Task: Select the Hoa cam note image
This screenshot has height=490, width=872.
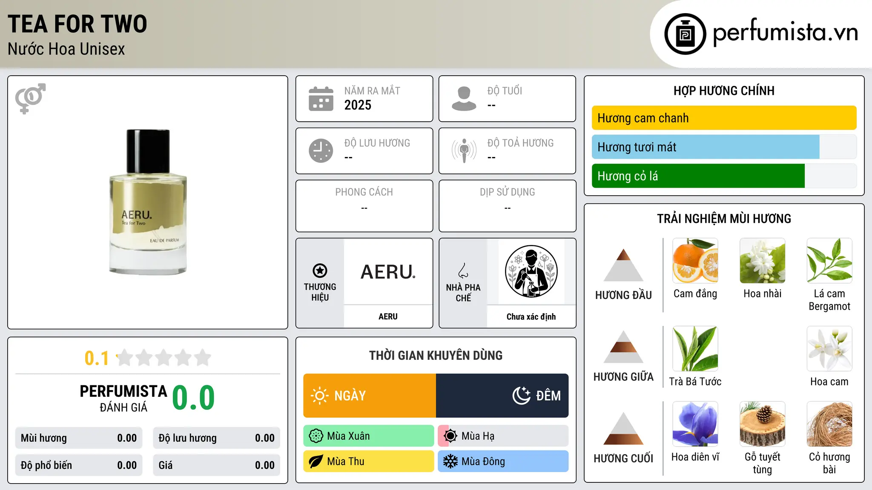Action: pos(829,349)
